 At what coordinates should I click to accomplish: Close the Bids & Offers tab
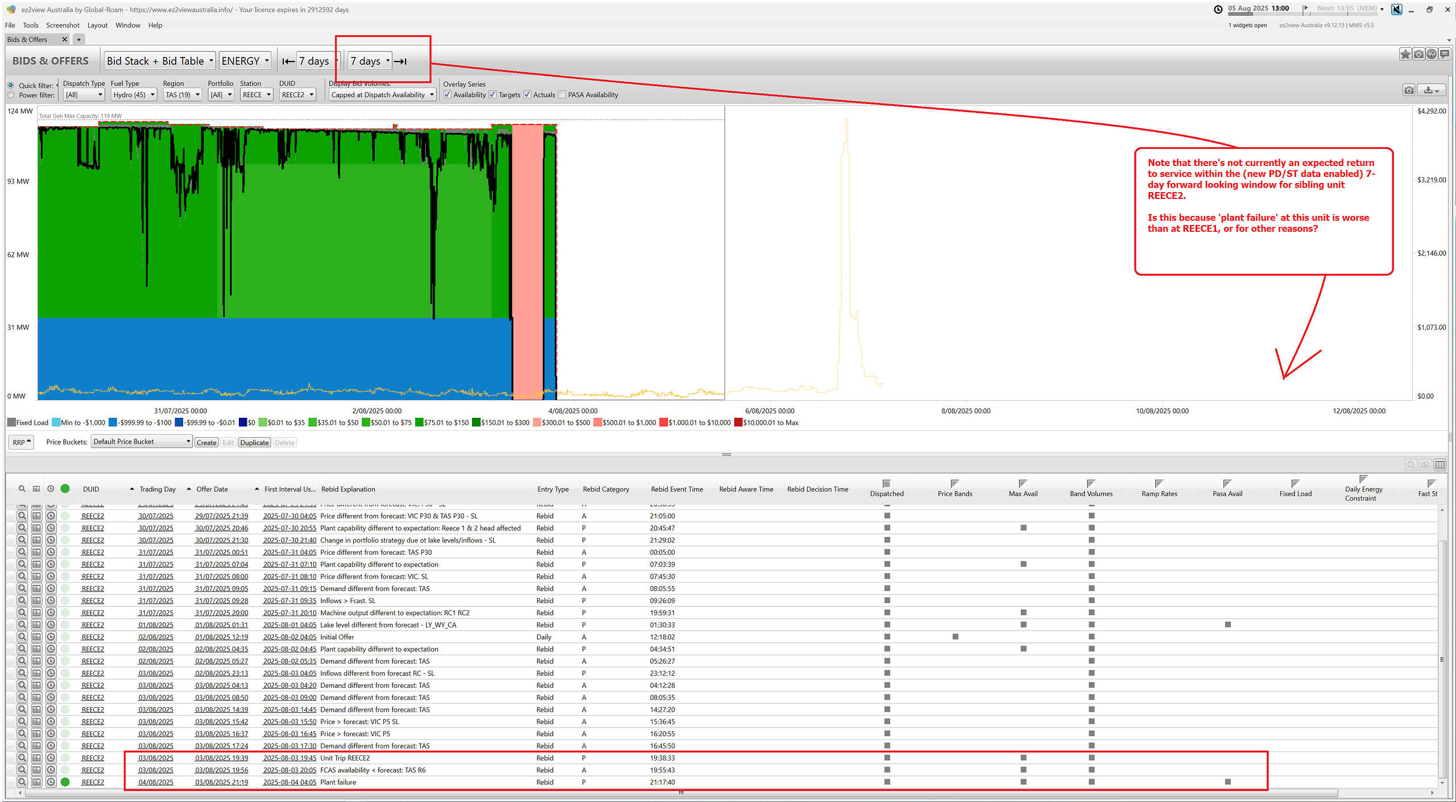(64, 39)
